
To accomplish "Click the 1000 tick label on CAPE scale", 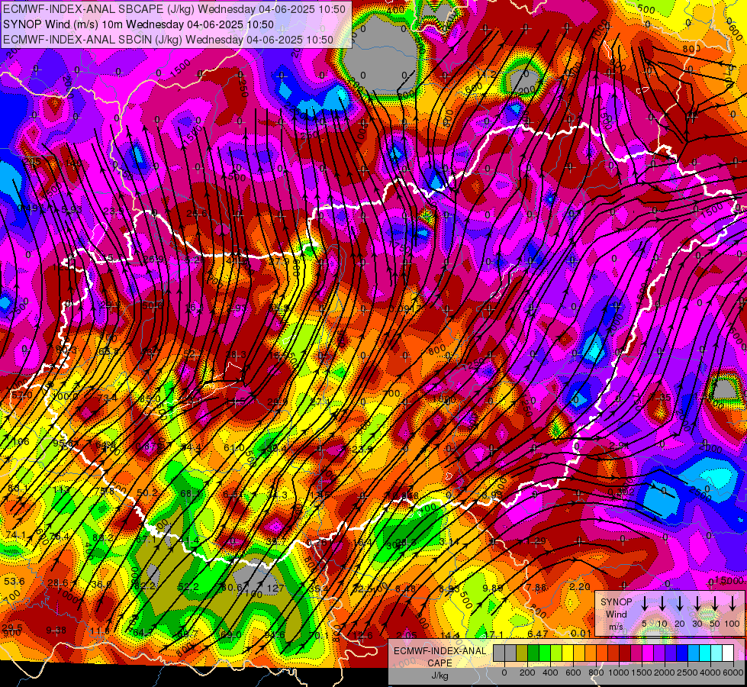I will tap(619, 672).
